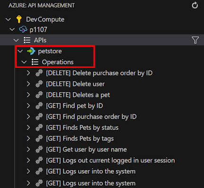Expand [DELETE] Delete purchase order by ID
Screen dimensions: 204x188
28,73
